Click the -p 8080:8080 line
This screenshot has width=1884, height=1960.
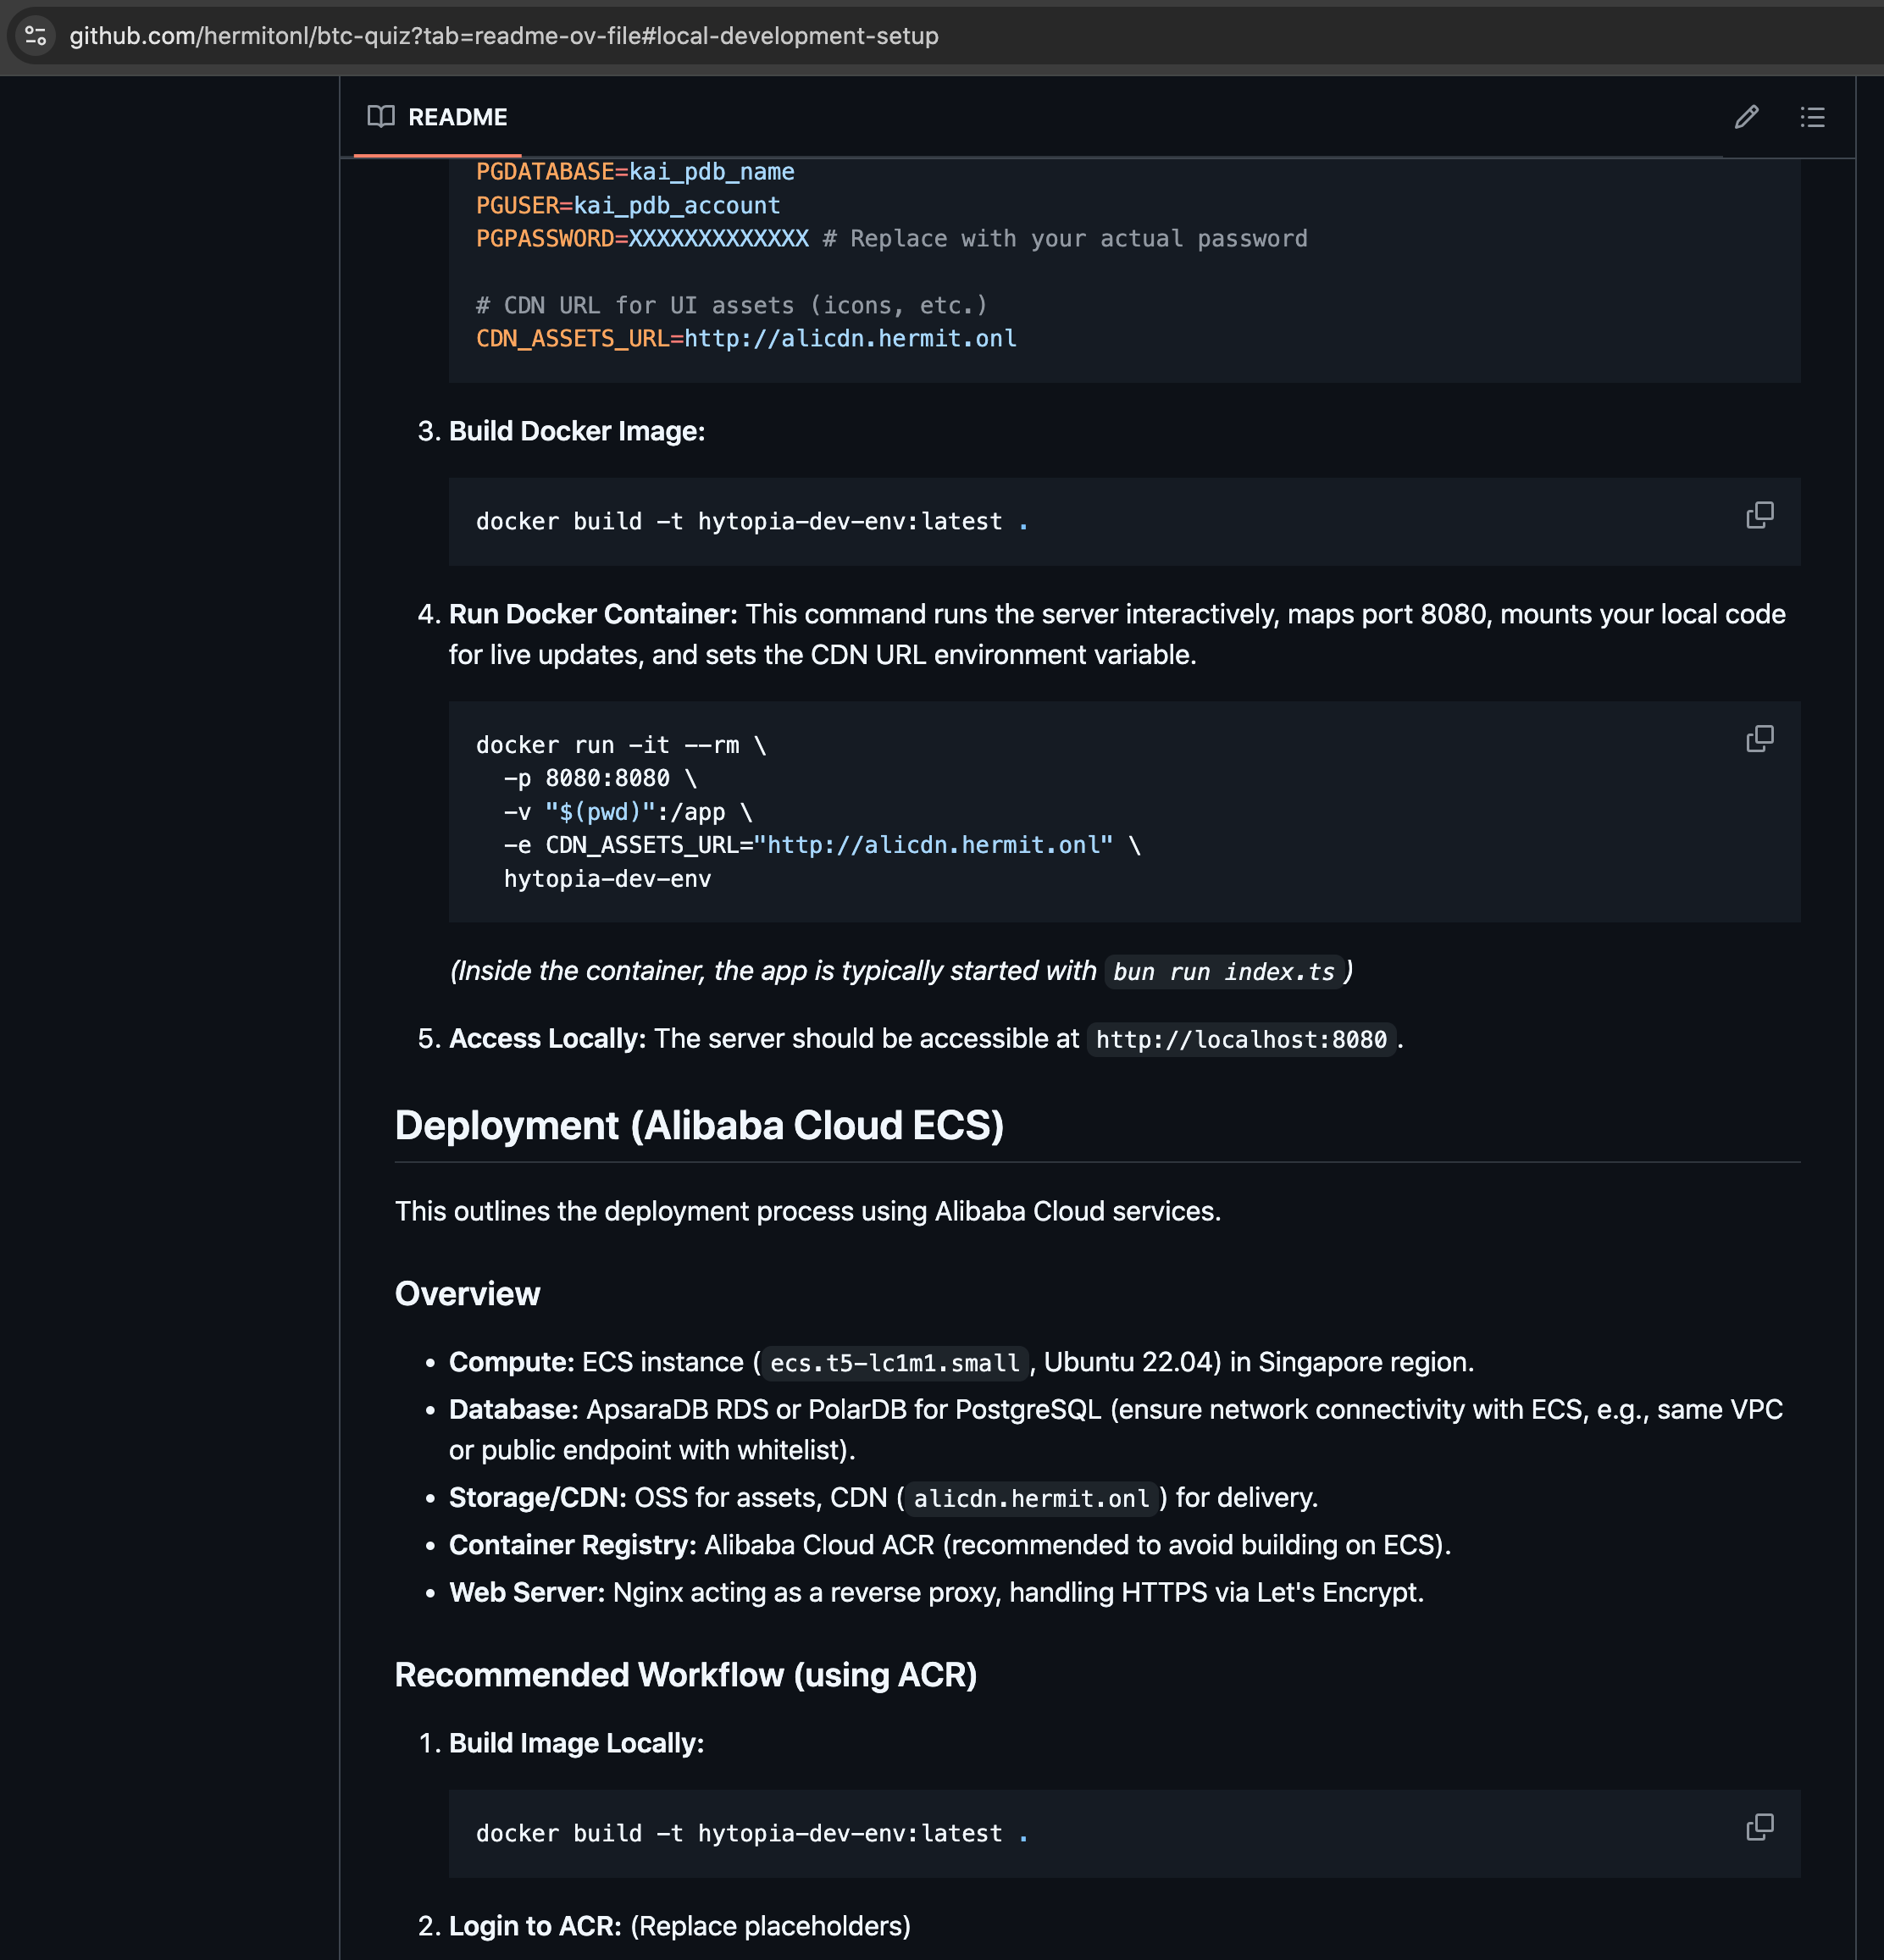pos(600,778)
